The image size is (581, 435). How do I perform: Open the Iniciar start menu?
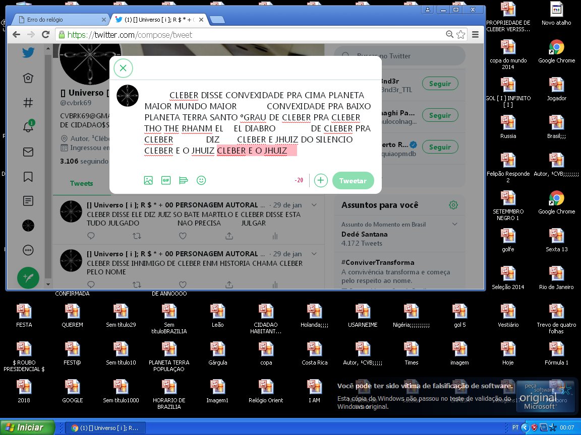[28, 426]
